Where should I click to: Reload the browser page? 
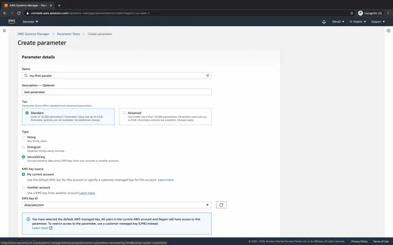pos(19,13)
